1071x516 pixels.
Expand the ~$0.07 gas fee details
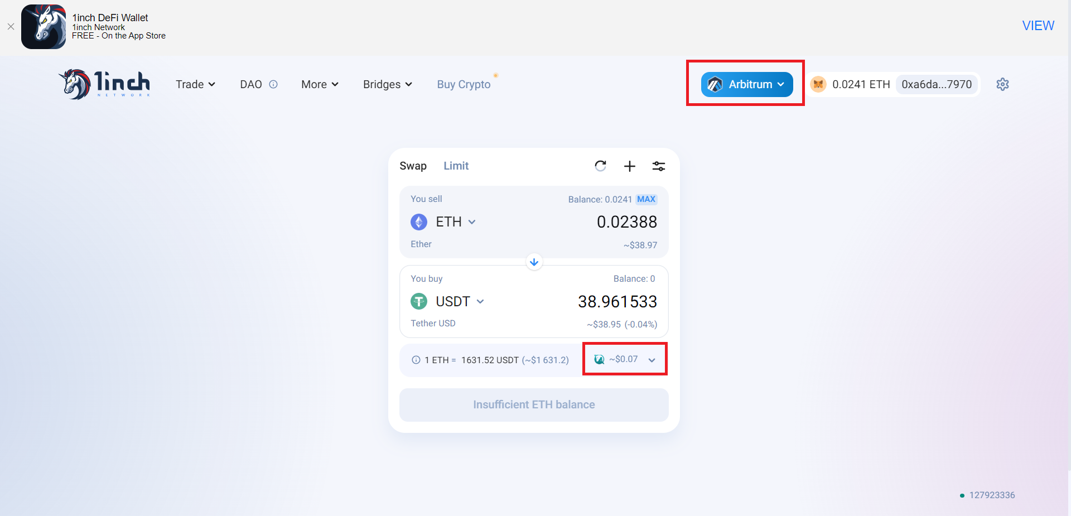625,359
